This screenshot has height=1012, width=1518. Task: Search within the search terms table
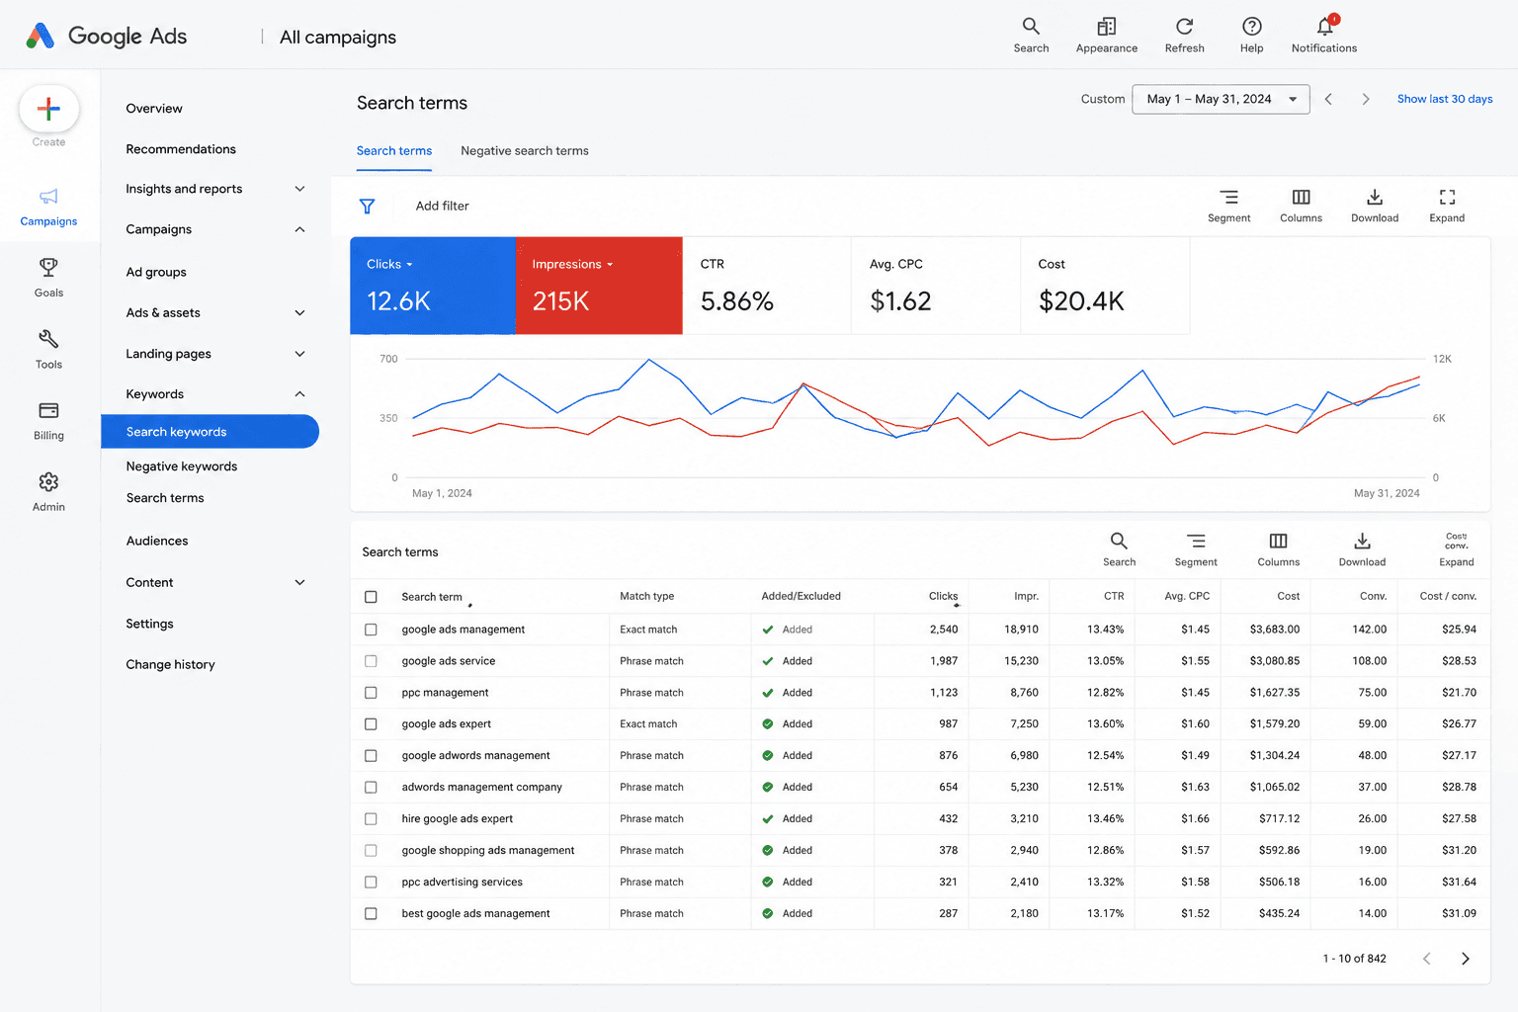(x=1119, y=549)
